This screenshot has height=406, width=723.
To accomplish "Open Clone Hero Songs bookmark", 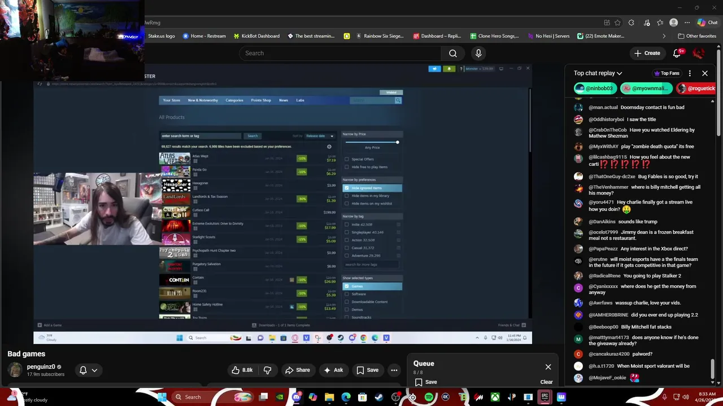I will 494,36.
